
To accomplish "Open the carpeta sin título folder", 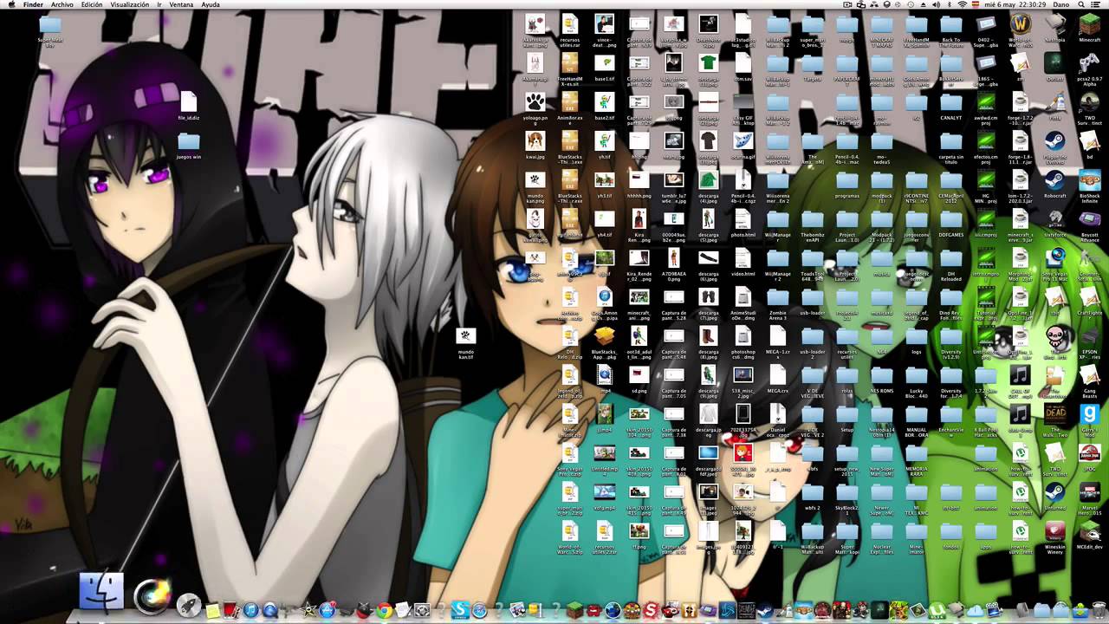I will point(950,141).
